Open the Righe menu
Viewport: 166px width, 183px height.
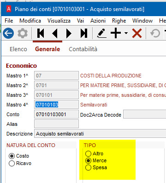coord(119,21)
